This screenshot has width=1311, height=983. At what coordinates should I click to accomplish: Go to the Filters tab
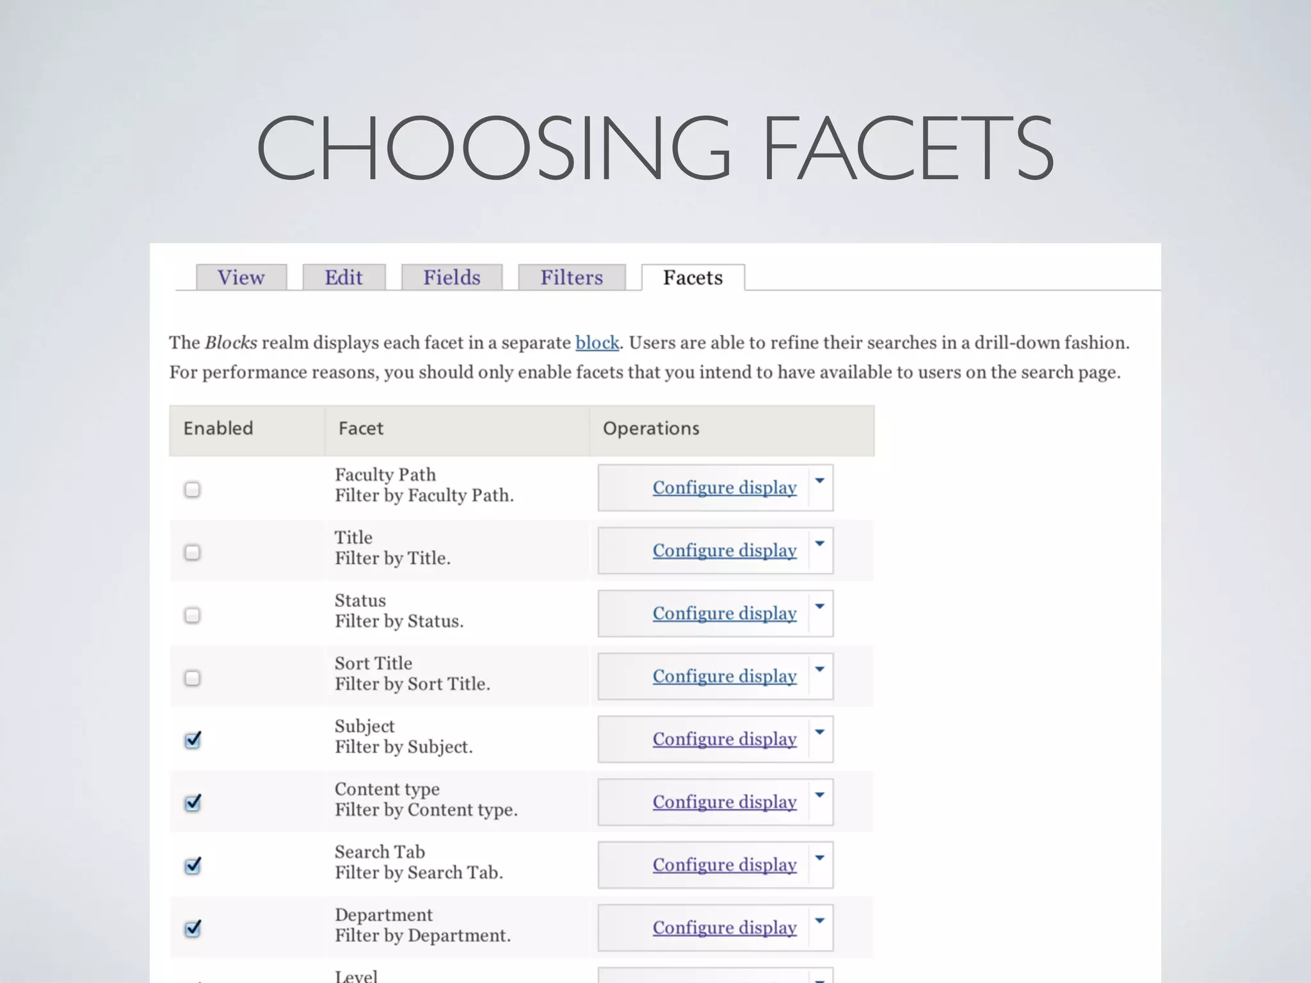[x=572, y=277]
